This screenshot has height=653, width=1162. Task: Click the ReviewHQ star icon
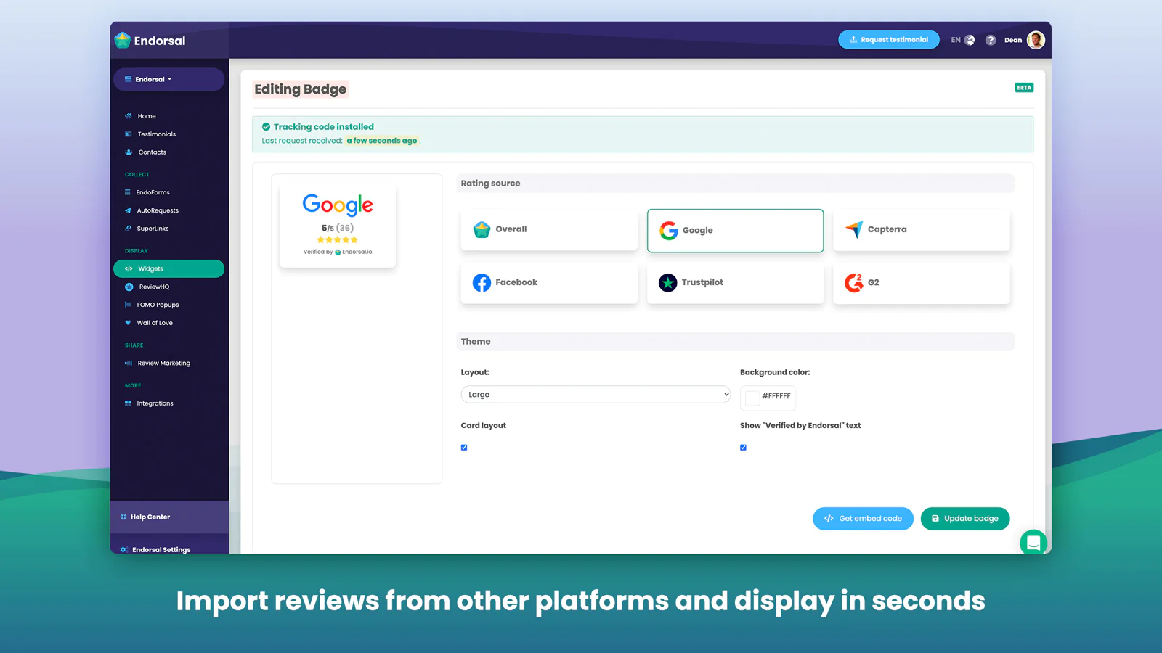coord(129,287)
